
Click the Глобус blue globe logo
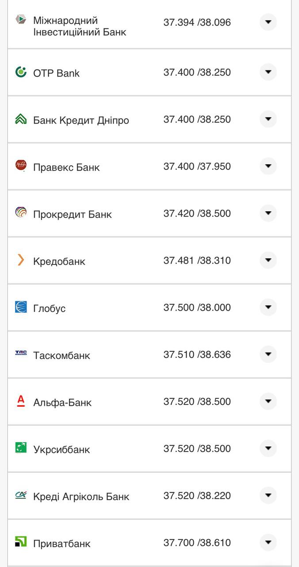(x=21, y=307)
